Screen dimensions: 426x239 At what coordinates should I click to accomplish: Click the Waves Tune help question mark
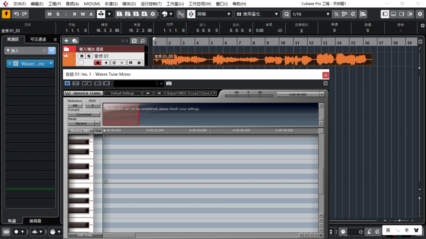pyautogui.click(x=214, y=93)
